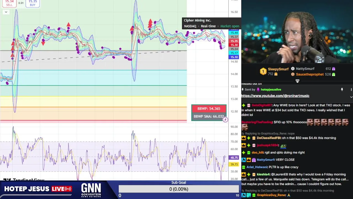Click the crown badge beside kieshia4

(x=244, y=174)
